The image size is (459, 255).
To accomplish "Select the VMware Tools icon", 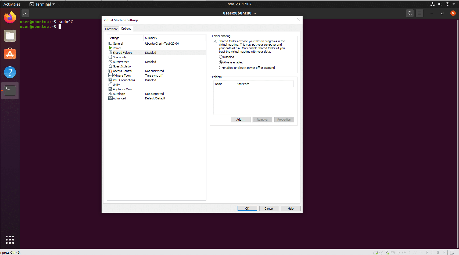I will click(110, 76).
